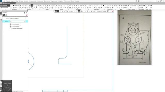Choose the rounded-shape mode icon in Parameters
Viewport: 165px width, 92px height.
[x=6, y=15]
